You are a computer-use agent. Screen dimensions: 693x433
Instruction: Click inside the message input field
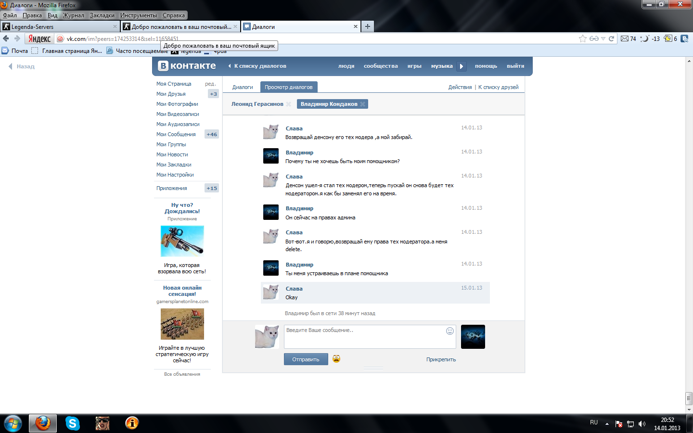coord(370,337)
